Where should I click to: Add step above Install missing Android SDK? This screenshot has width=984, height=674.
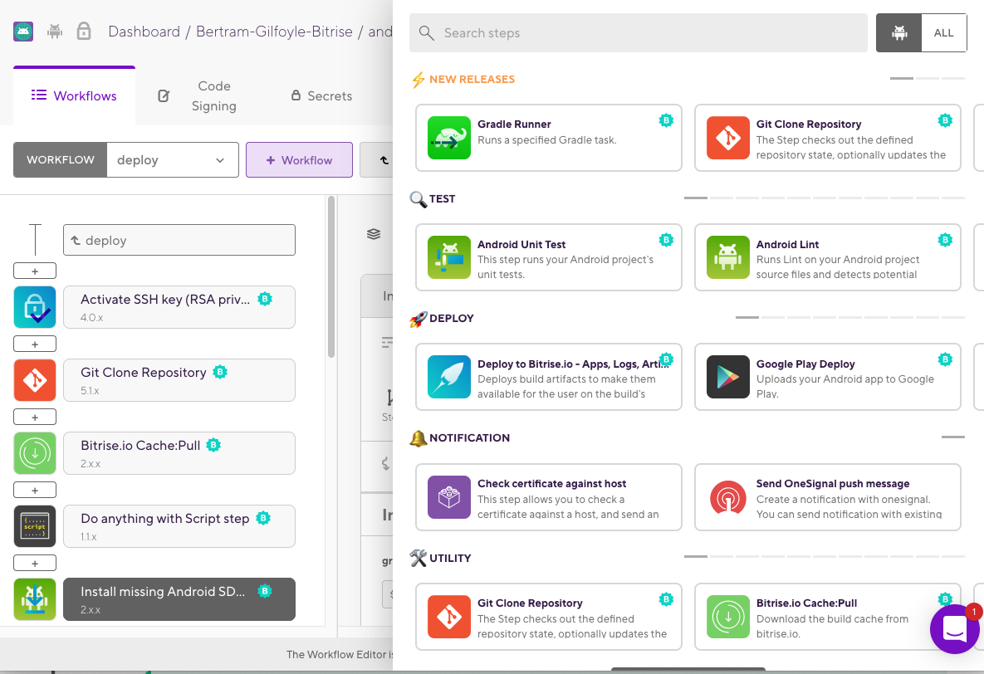click(35, 563)
